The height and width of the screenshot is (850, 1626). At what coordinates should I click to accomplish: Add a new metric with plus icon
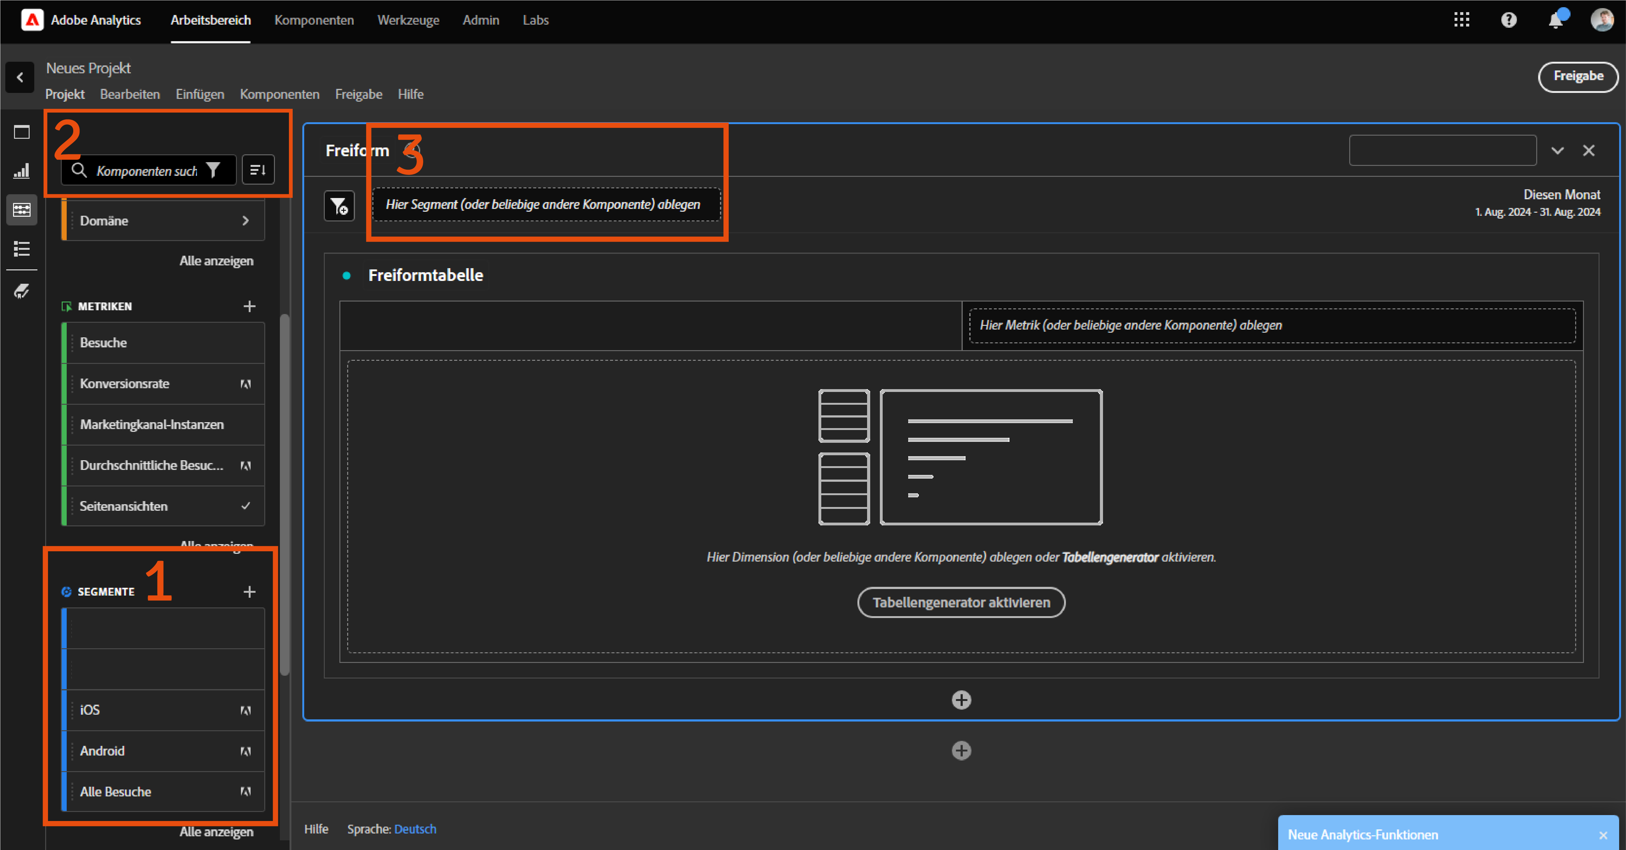(x=249, y=306)
